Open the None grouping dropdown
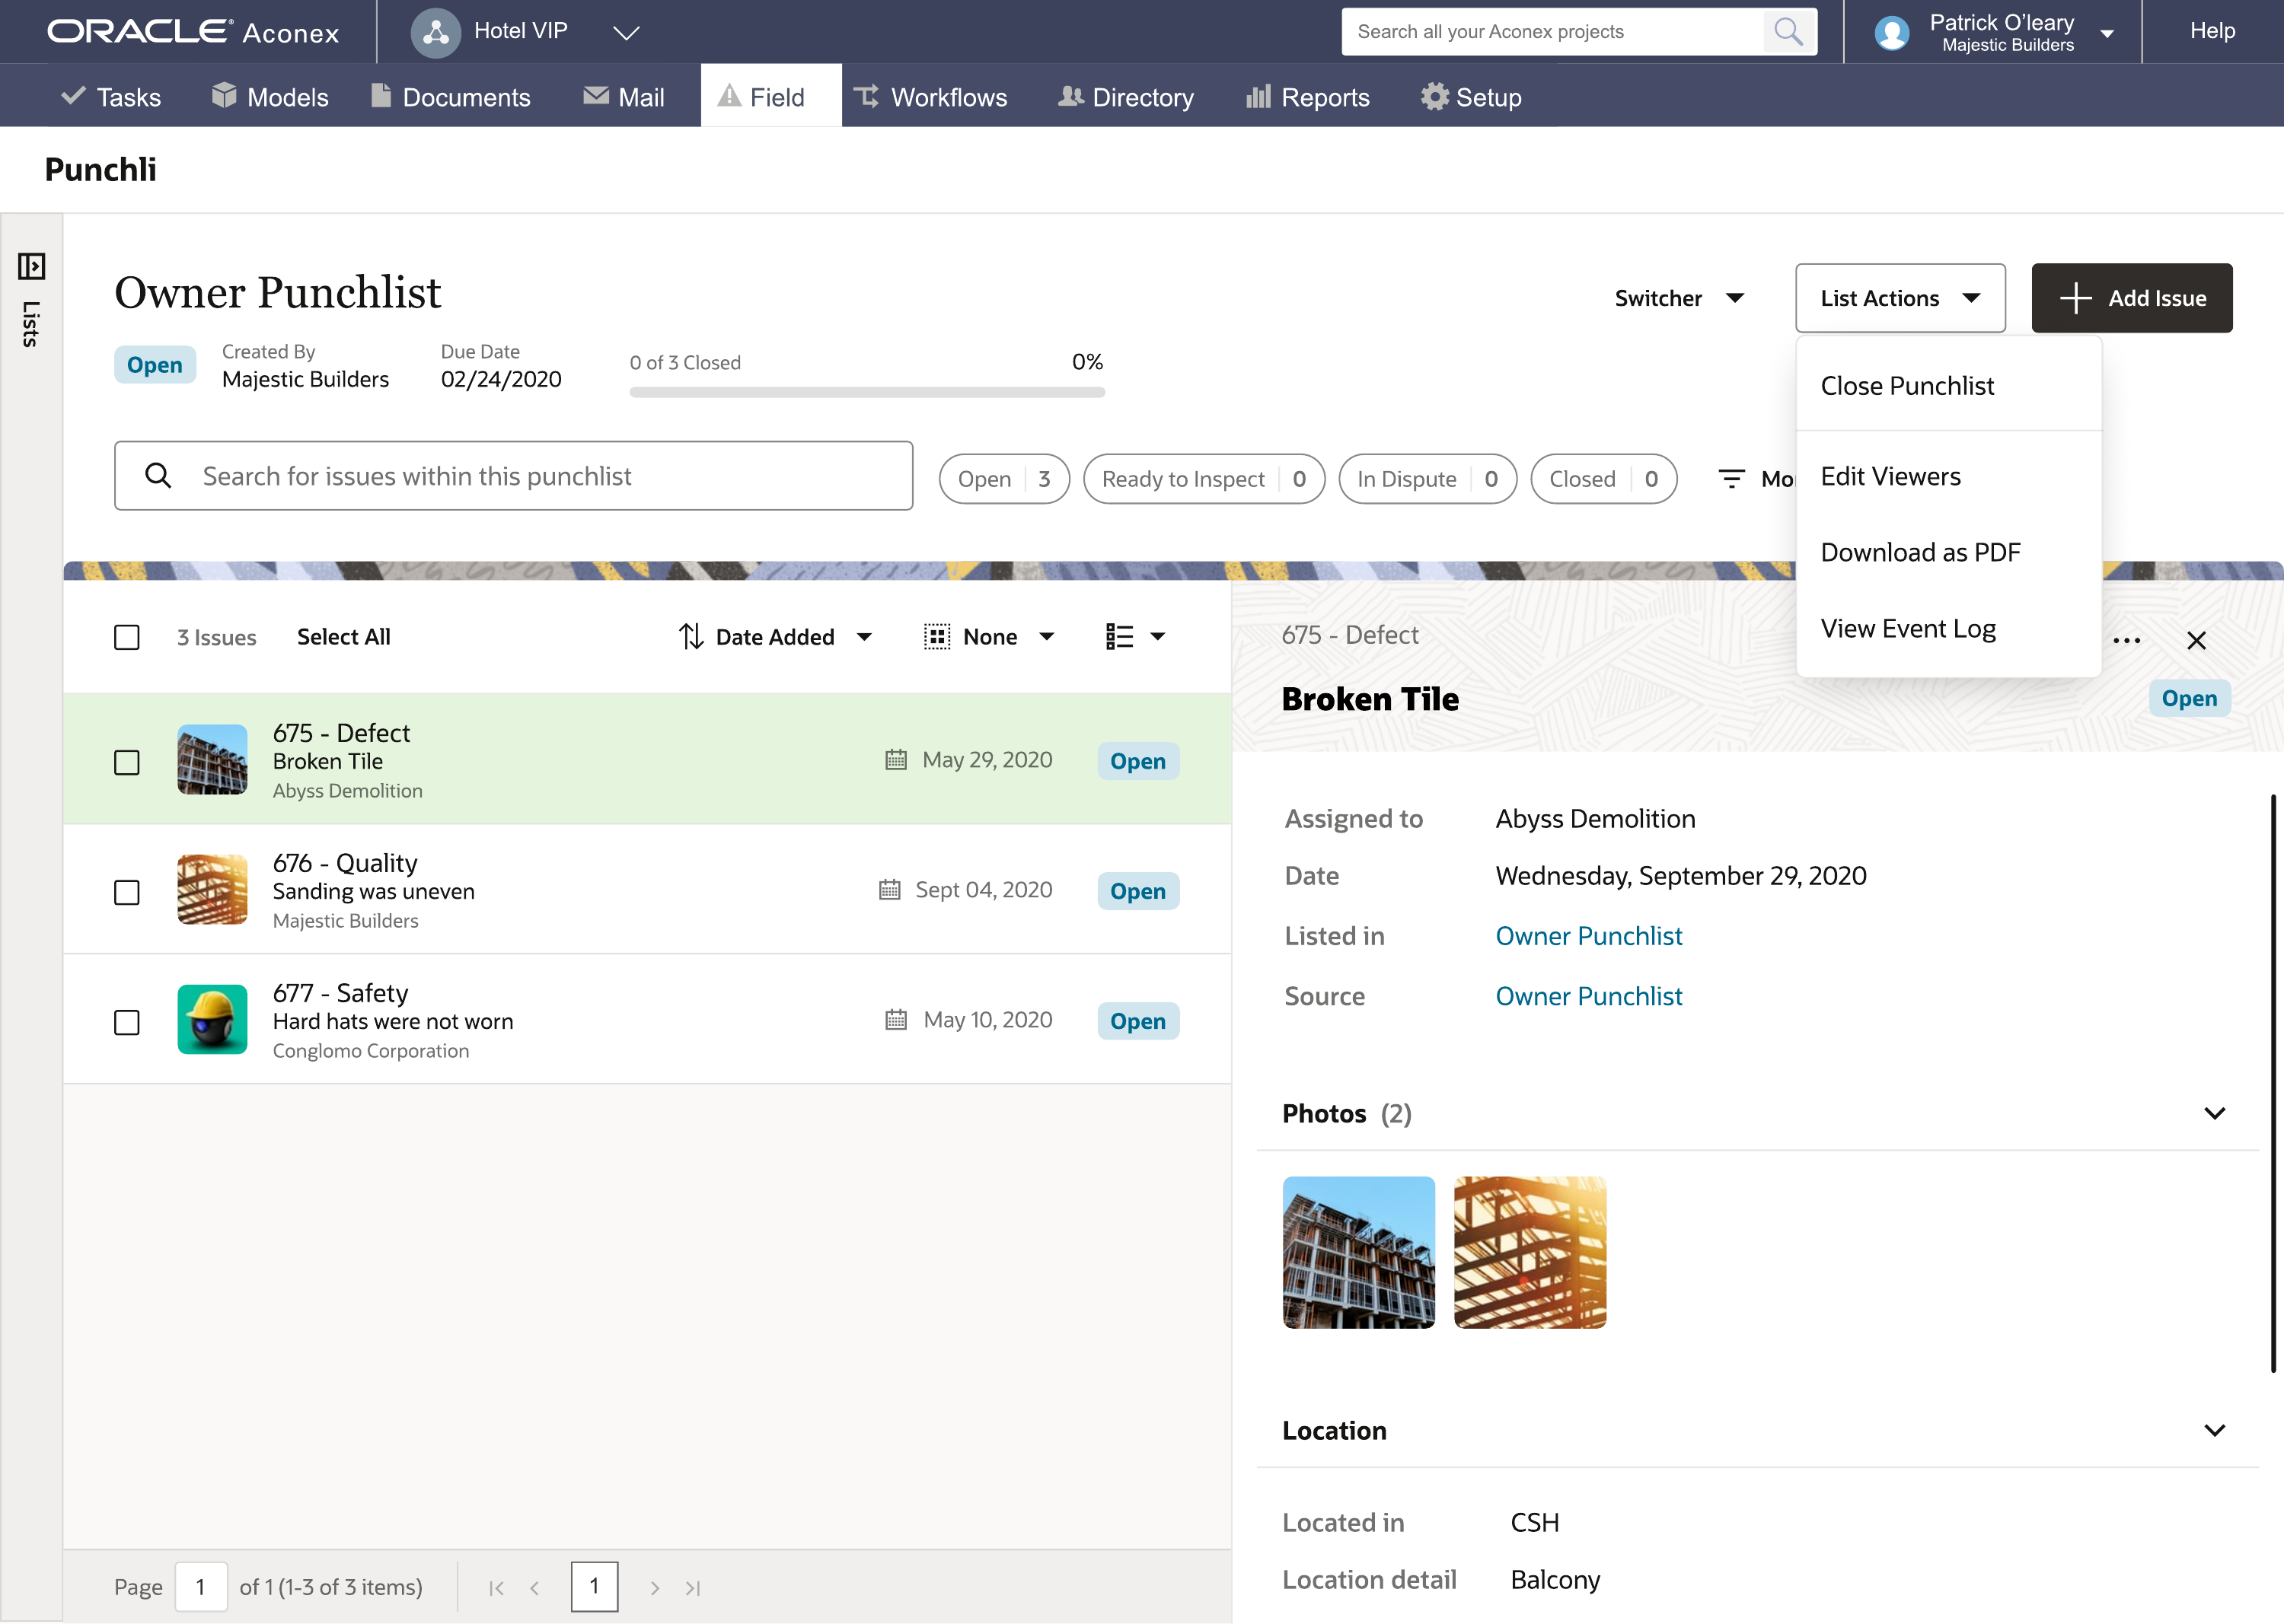 pos(1047,637)
